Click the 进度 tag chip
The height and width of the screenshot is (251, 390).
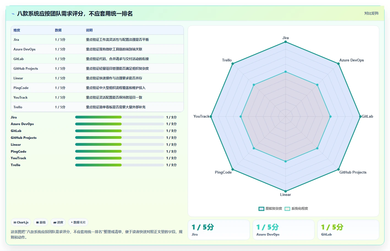click(x=58, y=222)
